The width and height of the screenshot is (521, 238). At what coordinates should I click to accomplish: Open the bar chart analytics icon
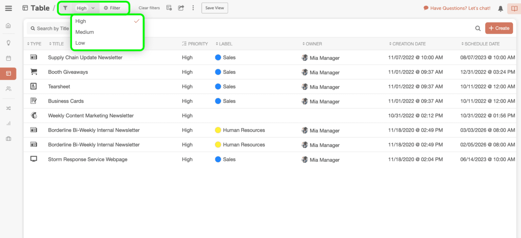pyautogui.click(x=8, y=124)
